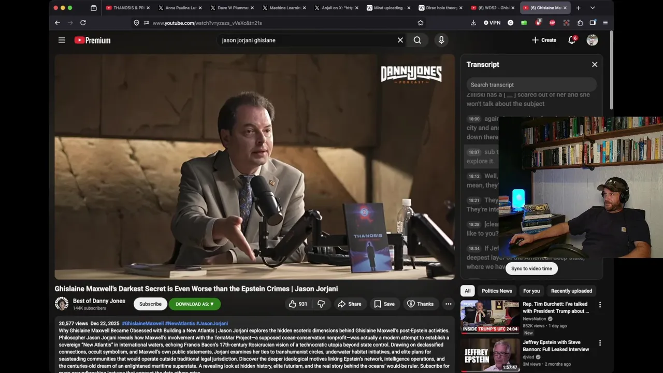Click the #GhislaineMaxwell hashtag
This screenshot has width=663, height=373.
pos(142,323)
